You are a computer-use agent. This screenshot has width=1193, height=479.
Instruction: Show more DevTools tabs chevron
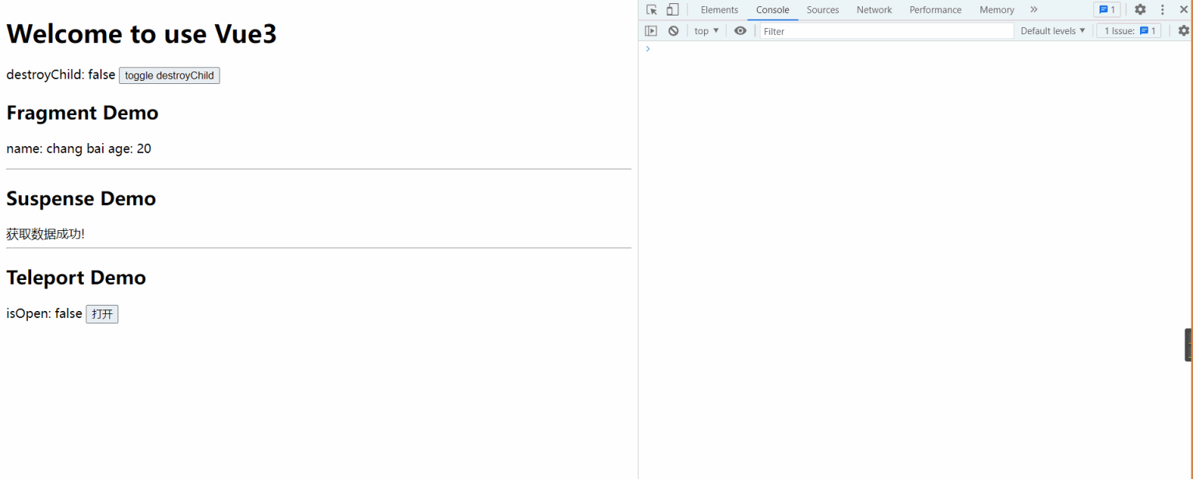click(1033, 10)
